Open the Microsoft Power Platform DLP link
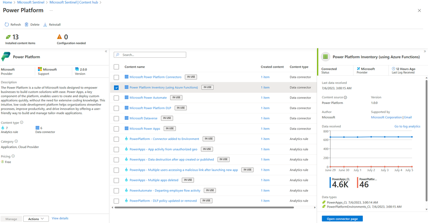 tap(150, 108)
